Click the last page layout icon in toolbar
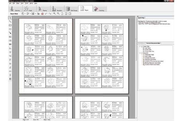Screen dimensions: 182x121 pyautogui.click(x=70, y=14)
